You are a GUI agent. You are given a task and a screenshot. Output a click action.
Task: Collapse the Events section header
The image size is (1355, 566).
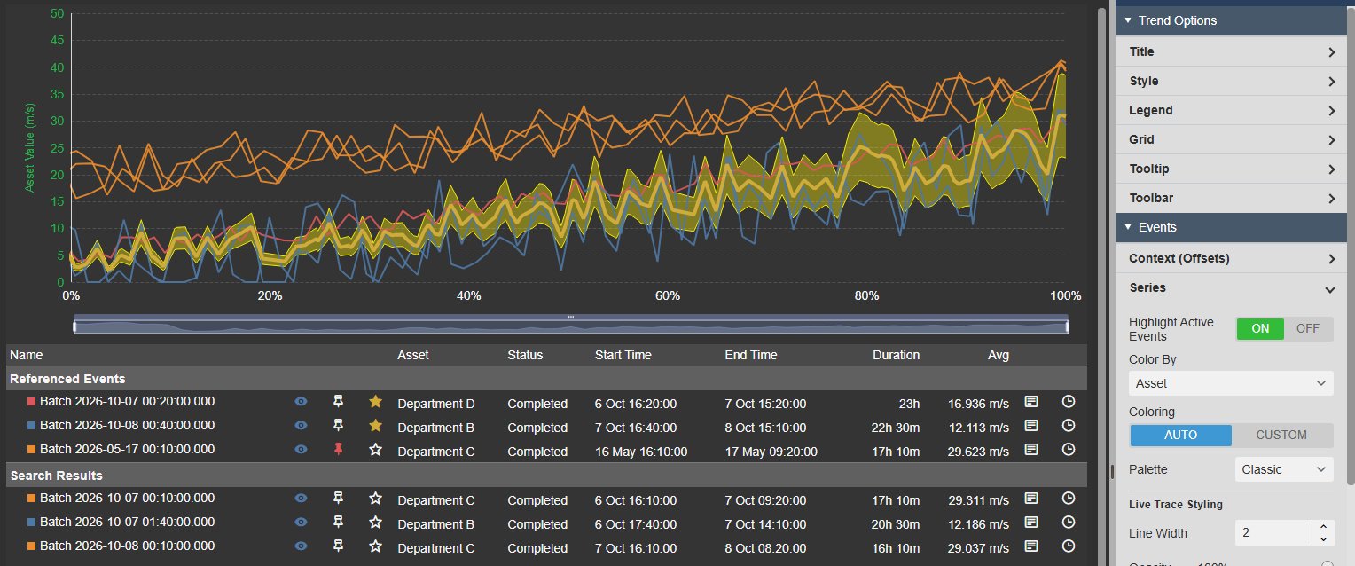pyautogui.click(x=1232, y=227)
